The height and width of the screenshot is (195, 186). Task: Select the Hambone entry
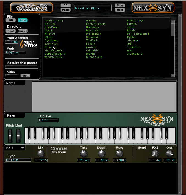92,27
